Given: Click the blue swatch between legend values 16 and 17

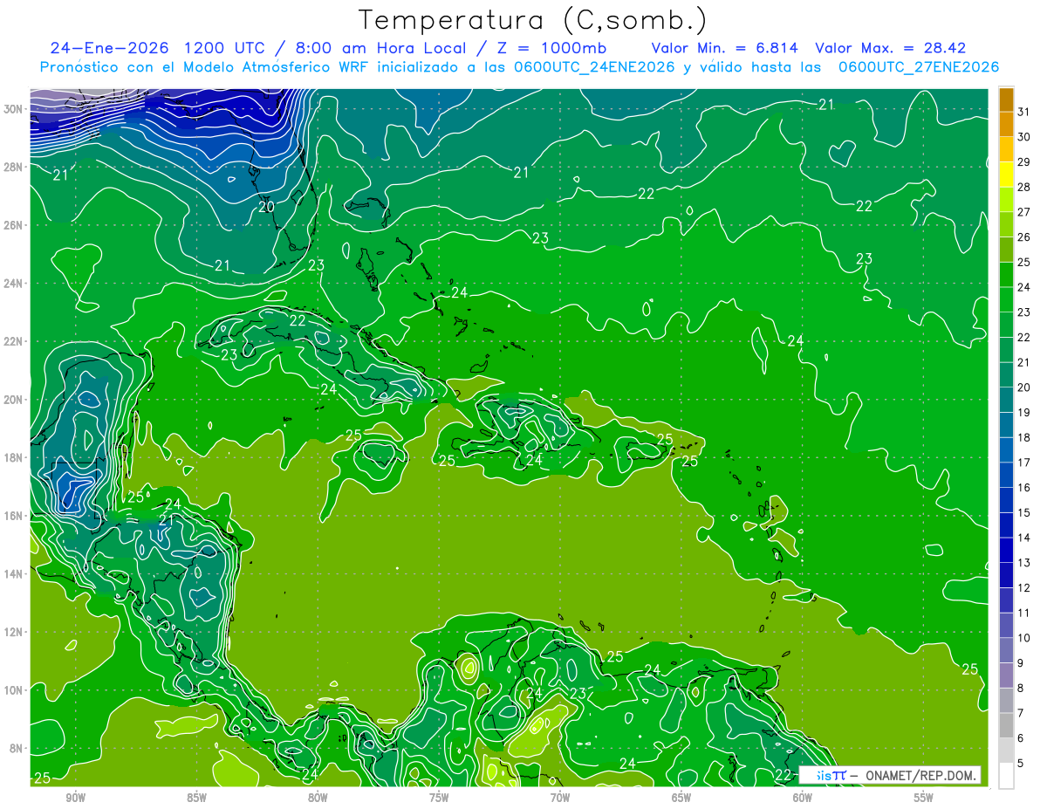Looking at the screenshot, I should tap(1006, 475).
